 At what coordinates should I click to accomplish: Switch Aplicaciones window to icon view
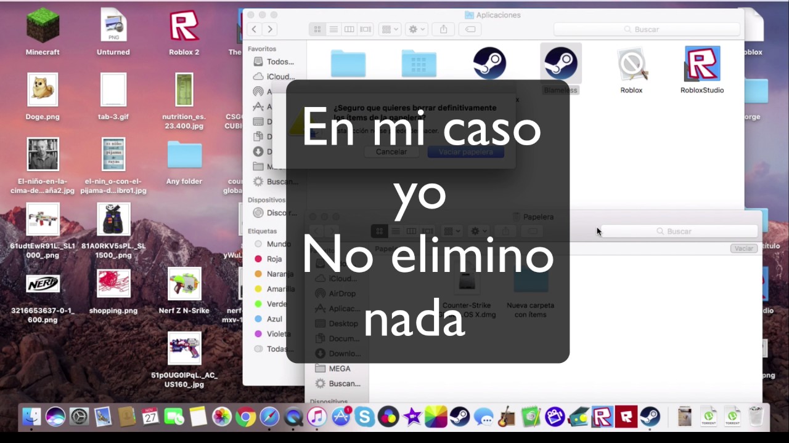[317, 29]
